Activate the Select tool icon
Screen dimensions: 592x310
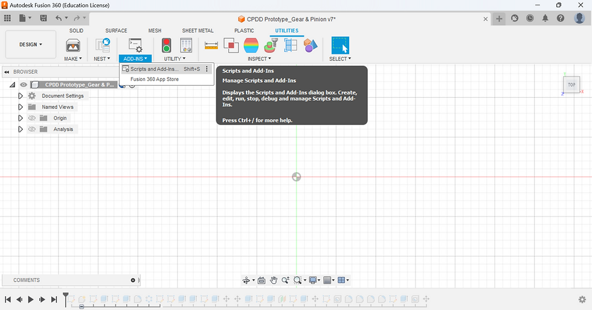pos(340,45)
